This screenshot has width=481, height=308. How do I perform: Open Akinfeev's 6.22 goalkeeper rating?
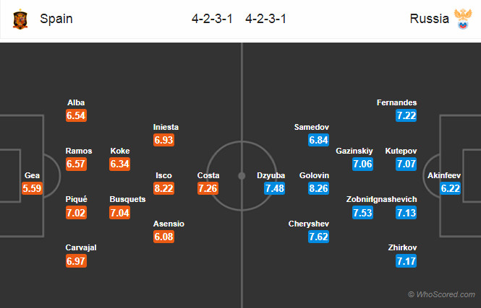coord(448,188)
